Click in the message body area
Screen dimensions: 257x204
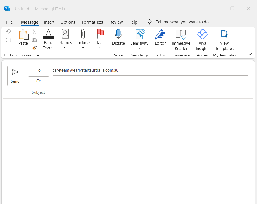(x=128, y=151)
